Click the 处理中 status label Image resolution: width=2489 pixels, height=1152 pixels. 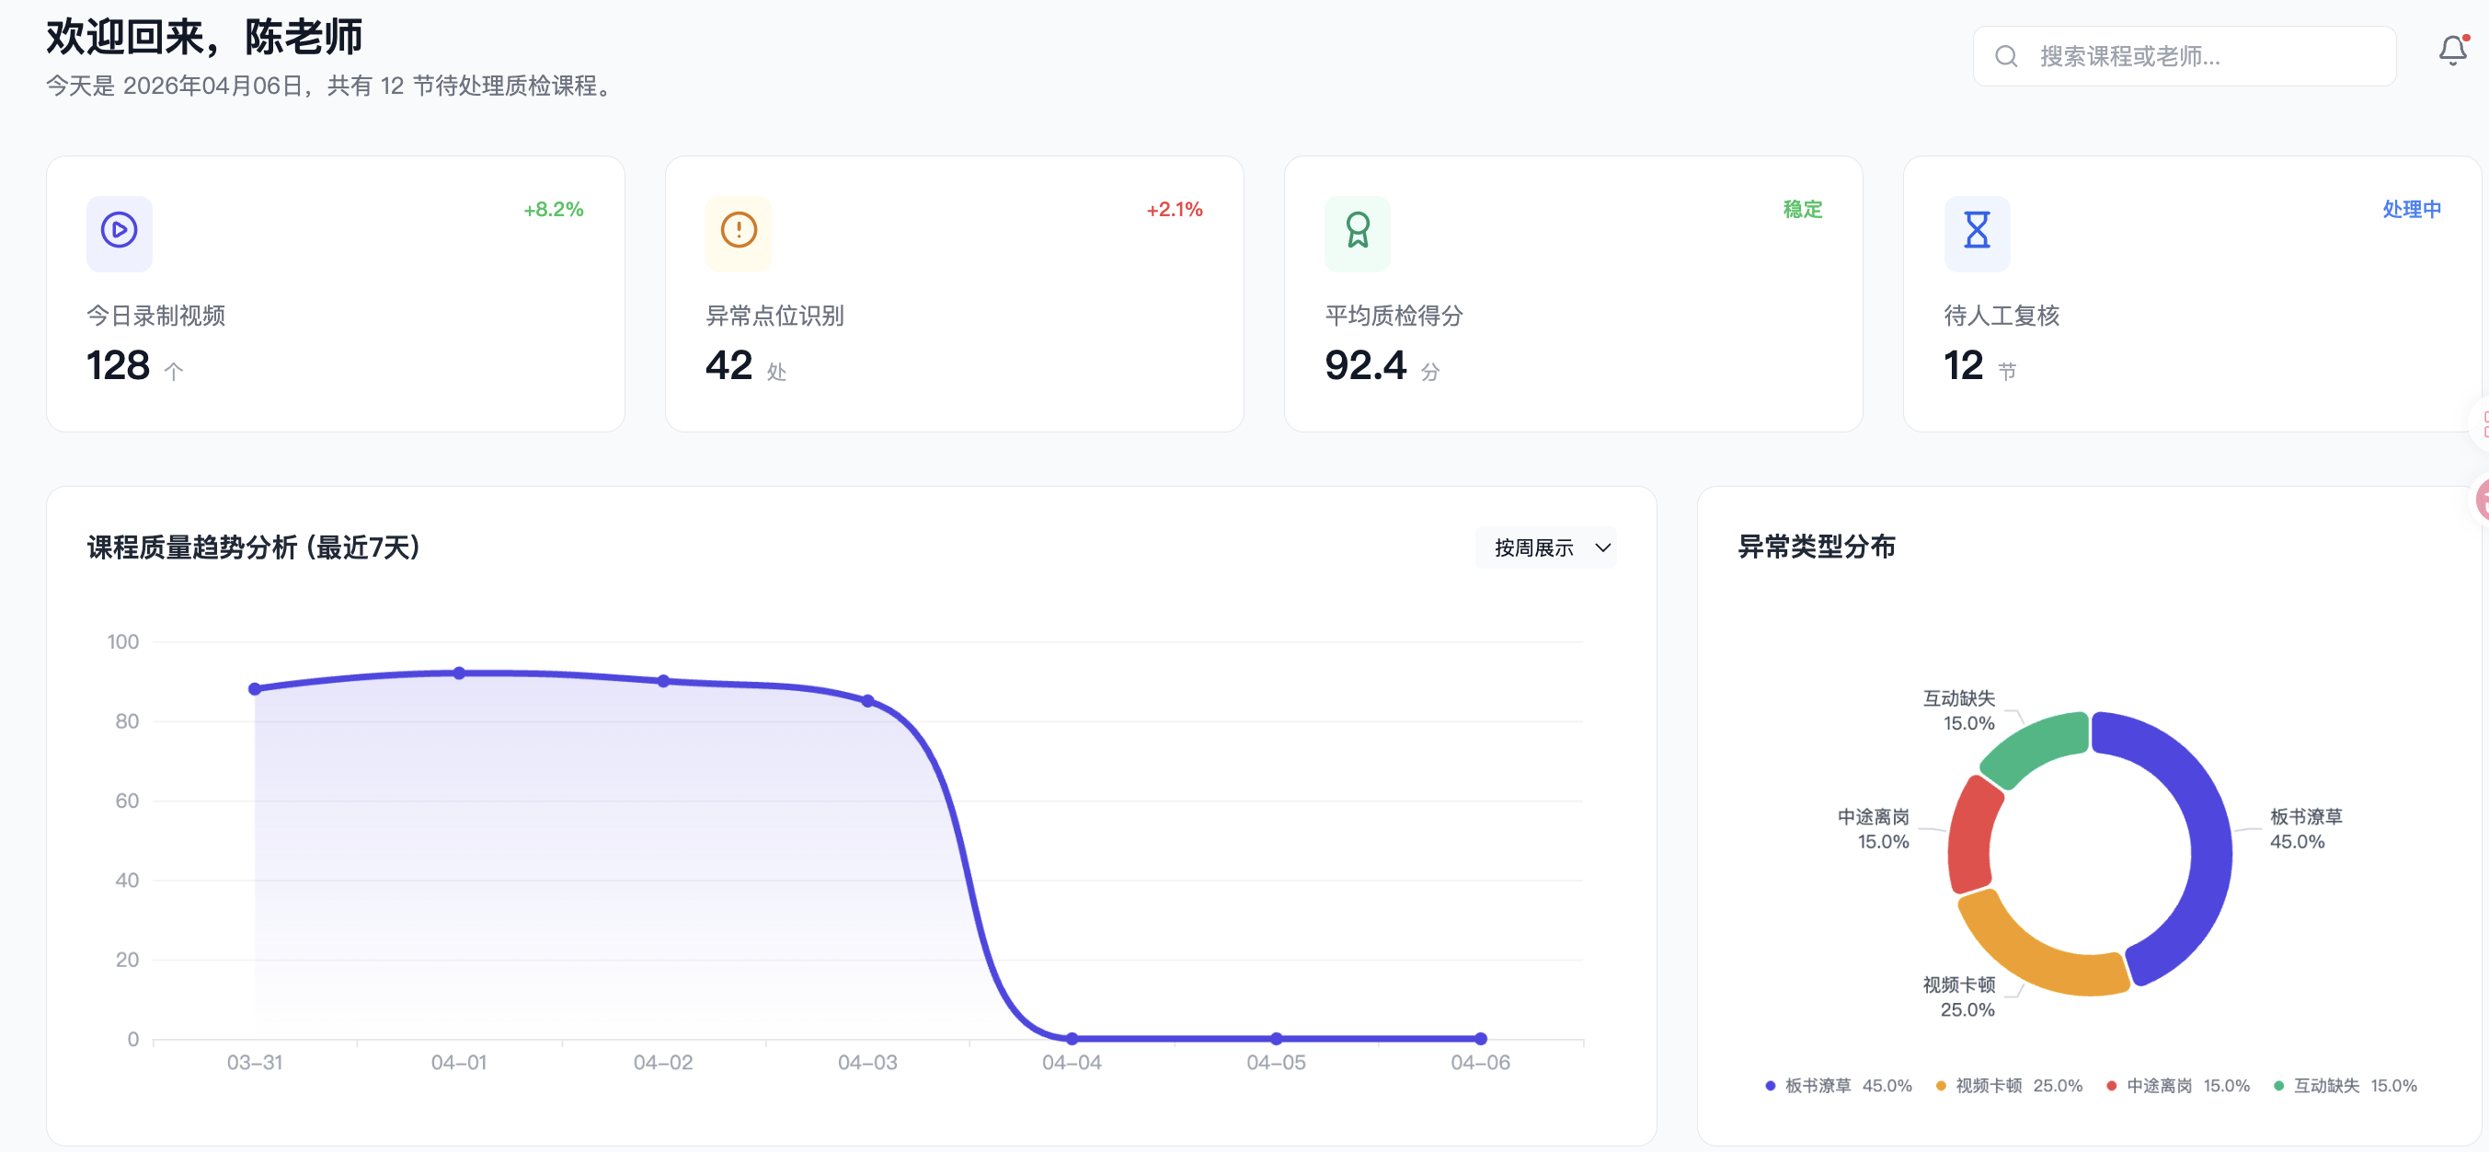2412,210
